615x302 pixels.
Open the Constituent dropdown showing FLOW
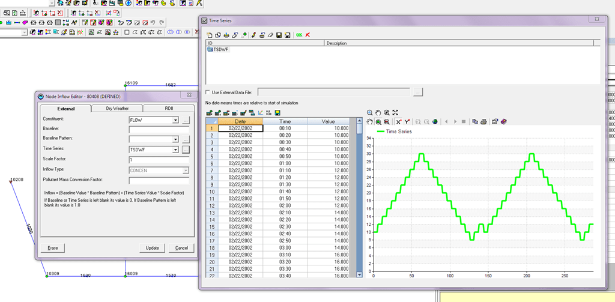click(x=175, y=120)
